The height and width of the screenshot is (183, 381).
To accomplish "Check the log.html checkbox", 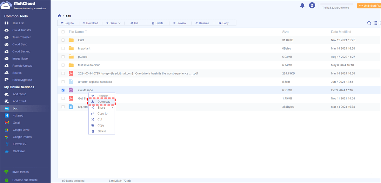I will tap(63, 107).
